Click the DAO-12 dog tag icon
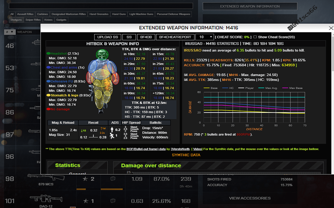The image size is (334, 208). 113,201
